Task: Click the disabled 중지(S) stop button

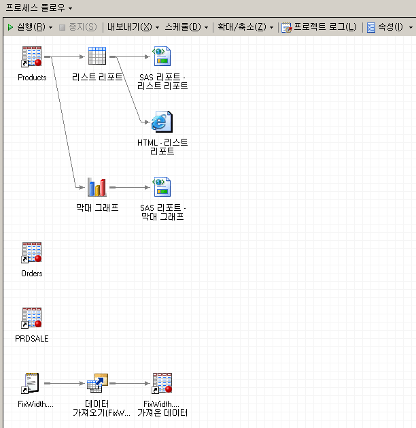Action: pos(78,27)
